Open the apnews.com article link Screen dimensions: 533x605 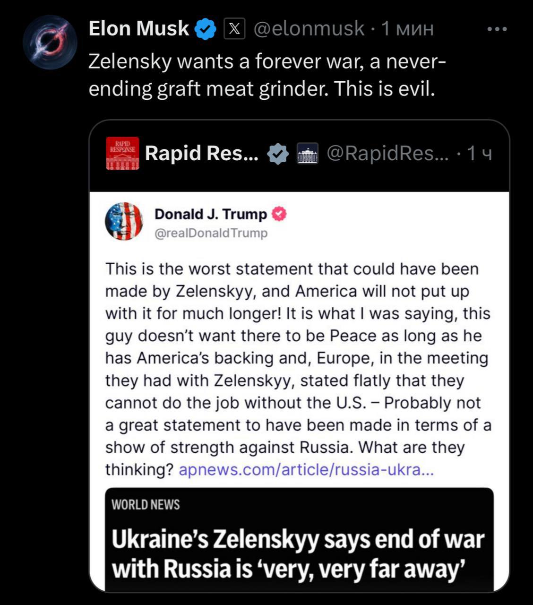coord(306,470)
